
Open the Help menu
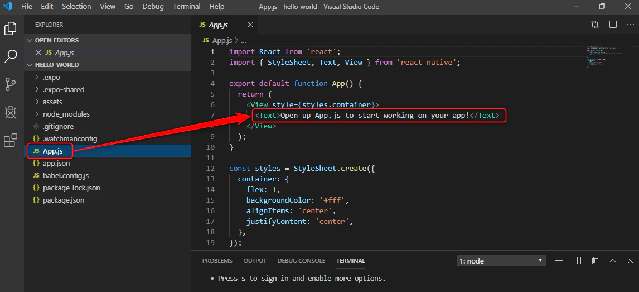[x=217, y=7]
